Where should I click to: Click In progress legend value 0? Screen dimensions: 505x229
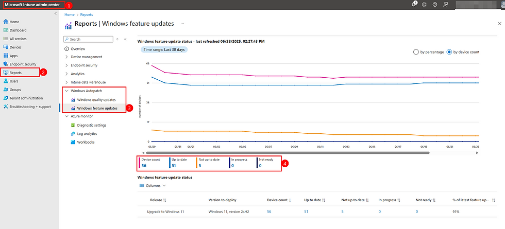click(x=232, y=166)
